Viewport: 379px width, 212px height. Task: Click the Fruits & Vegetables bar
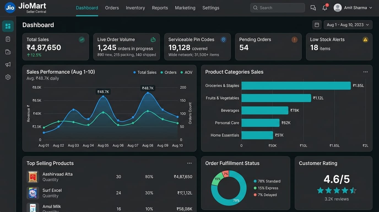[276, 98]
